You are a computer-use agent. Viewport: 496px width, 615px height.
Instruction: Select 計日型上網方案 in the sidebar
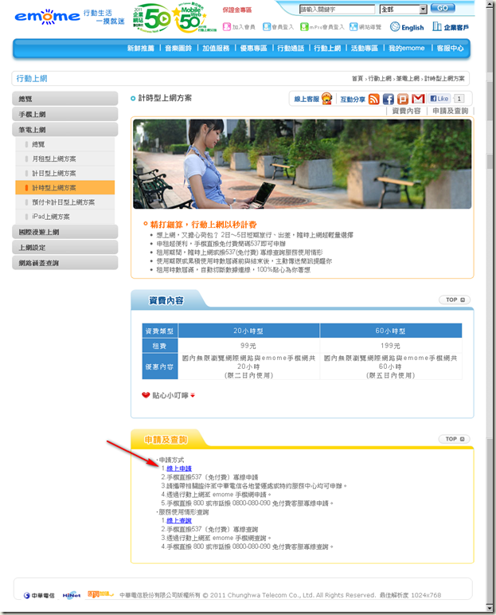click(x=65, y=174)
